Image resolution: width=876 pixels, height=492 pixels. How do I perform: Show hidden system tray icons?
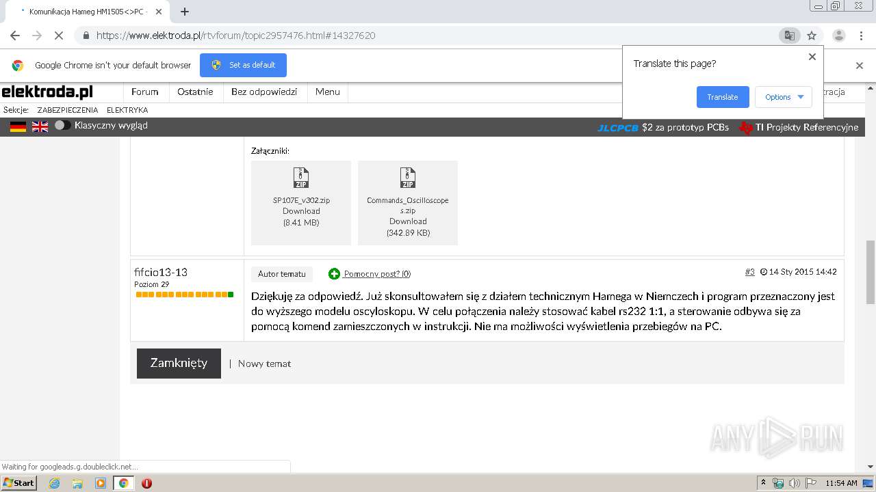(763, 483)
